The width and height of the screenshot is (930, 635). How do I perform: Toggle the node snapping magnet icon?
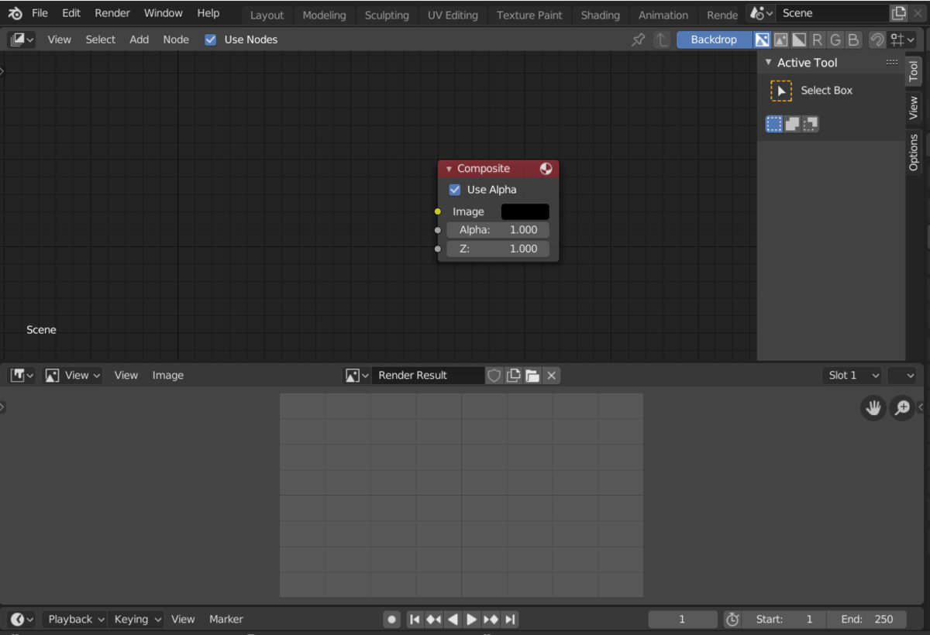877,39
